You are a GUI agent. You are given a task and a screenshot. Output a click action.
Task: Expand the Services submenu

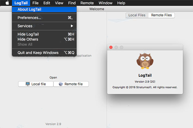point(44,26)
